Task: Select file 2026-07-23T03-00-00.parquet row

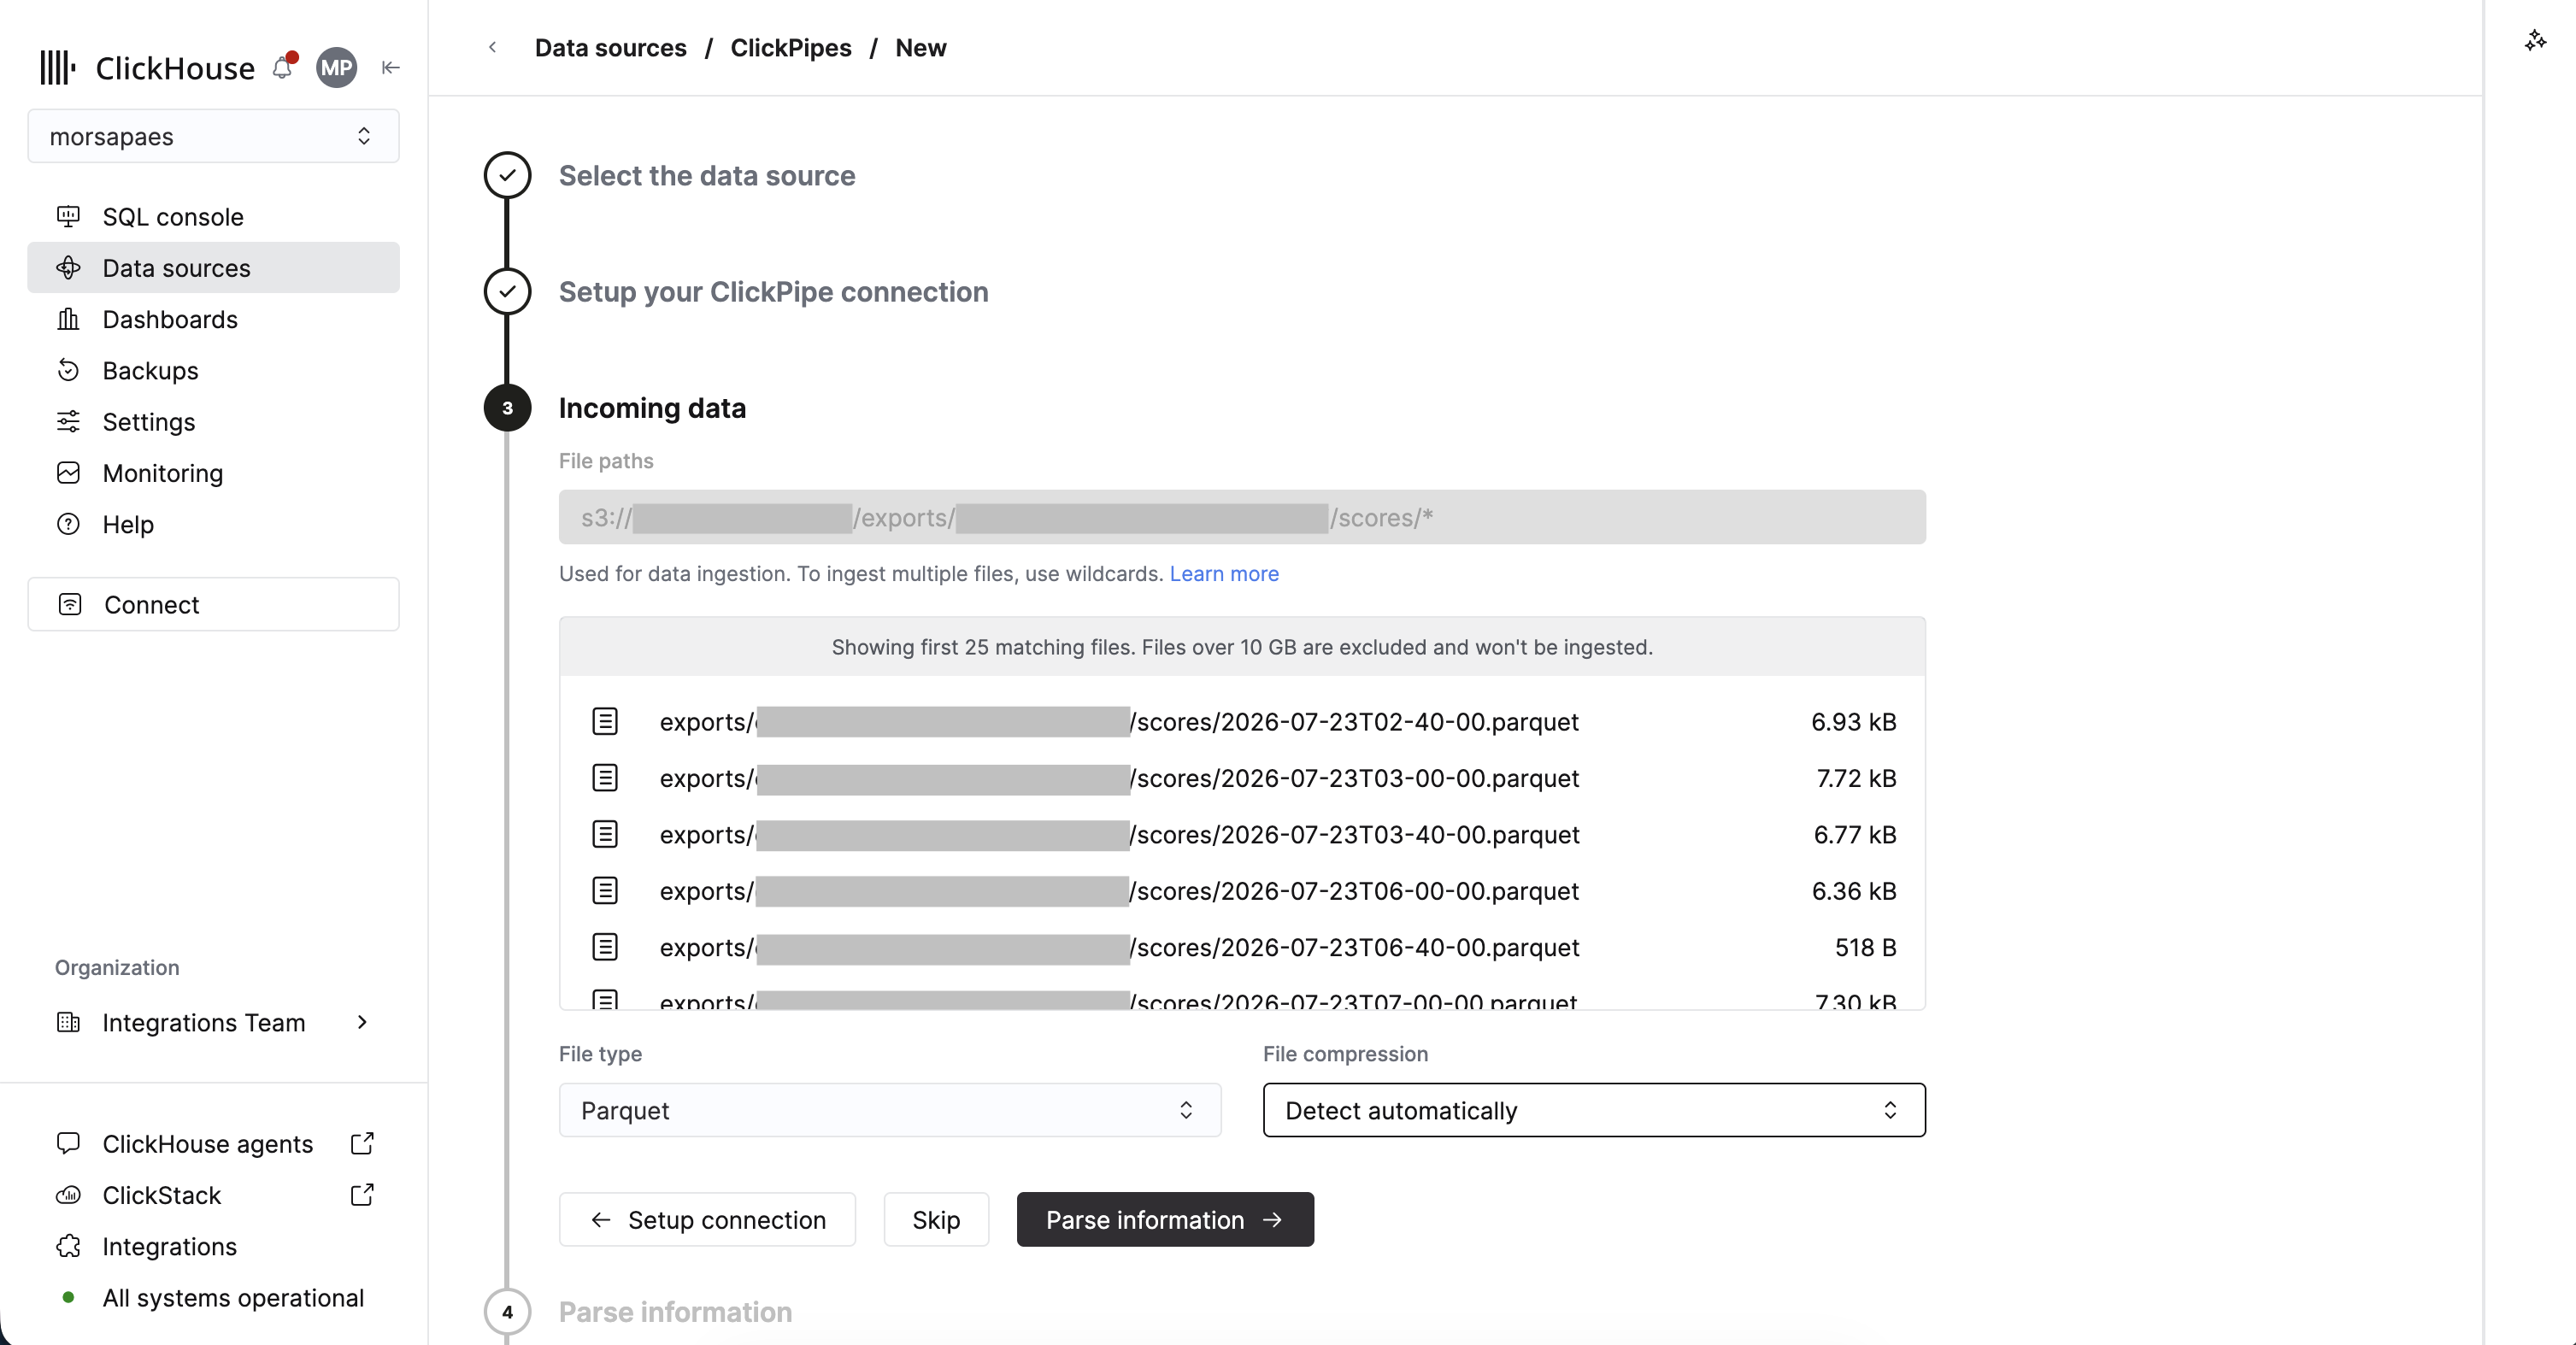Action: [1242, 778]
